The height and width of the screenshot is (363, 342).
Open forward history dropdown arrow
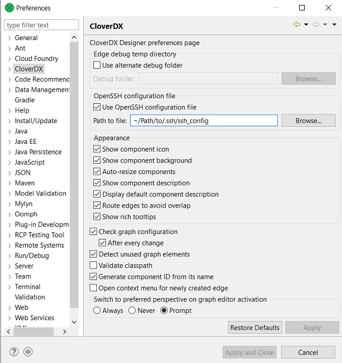click(325, 24)
